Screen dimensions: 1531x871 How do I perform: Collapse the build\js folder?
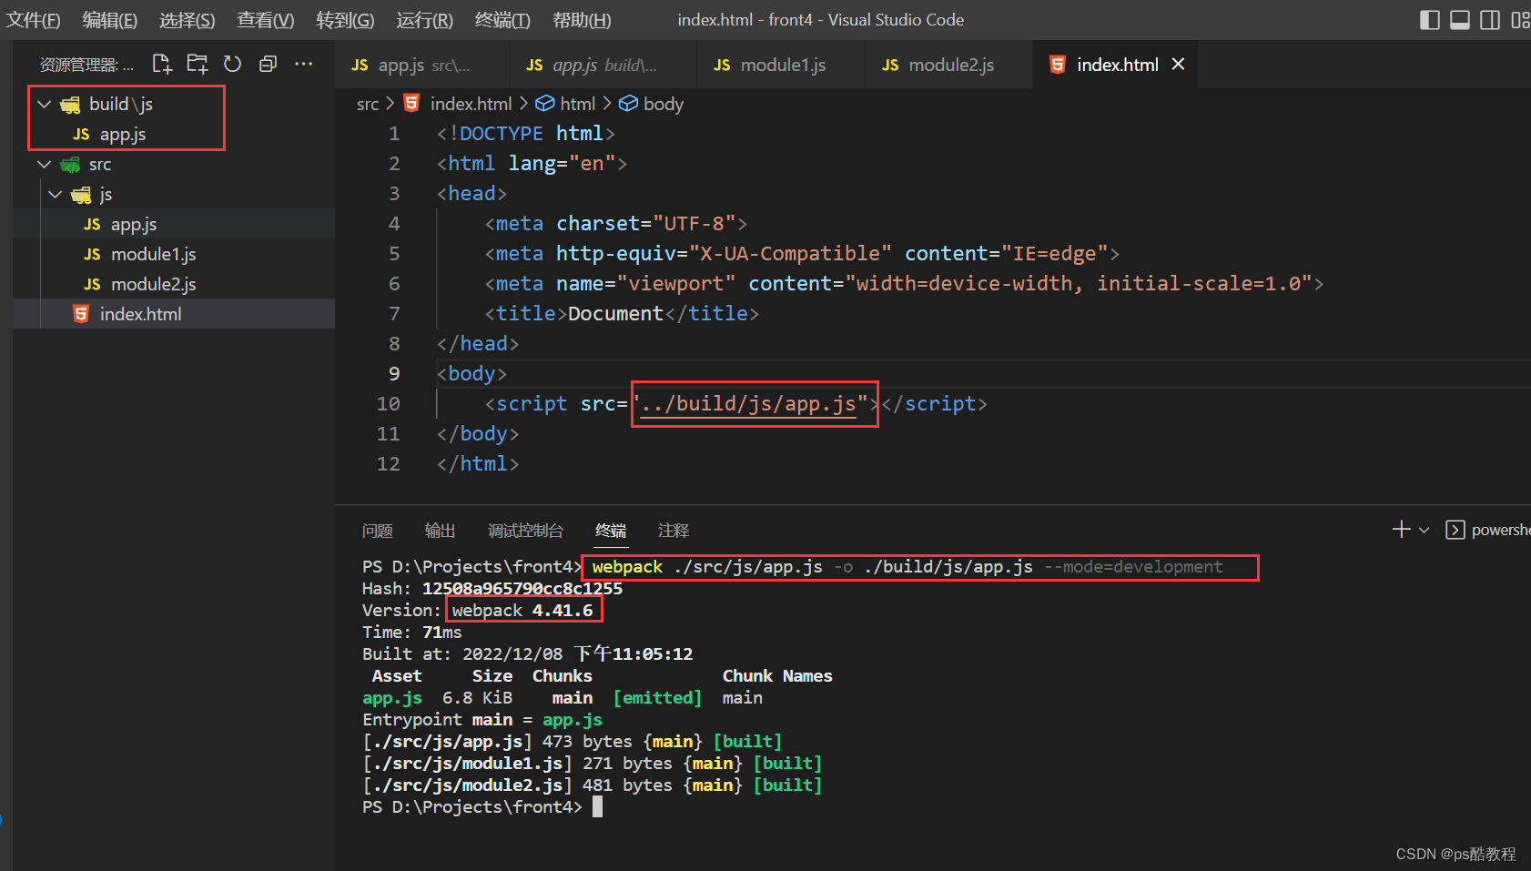[x=44, y=104]
